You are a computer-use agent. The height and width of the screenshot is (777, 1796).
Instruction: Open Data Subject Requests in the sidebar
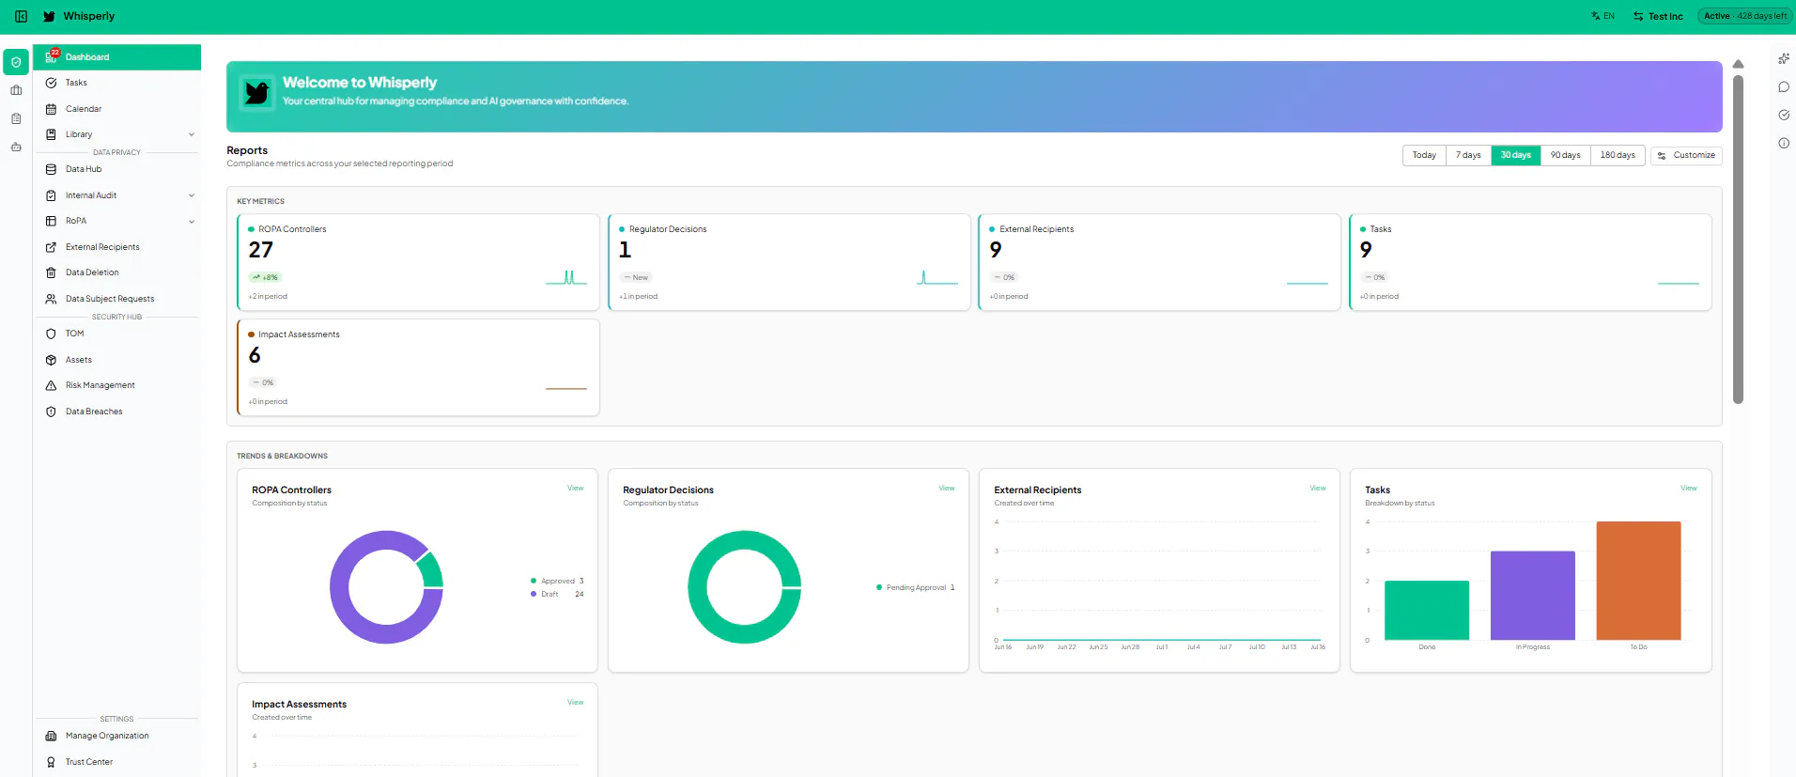tap(117, 299)
